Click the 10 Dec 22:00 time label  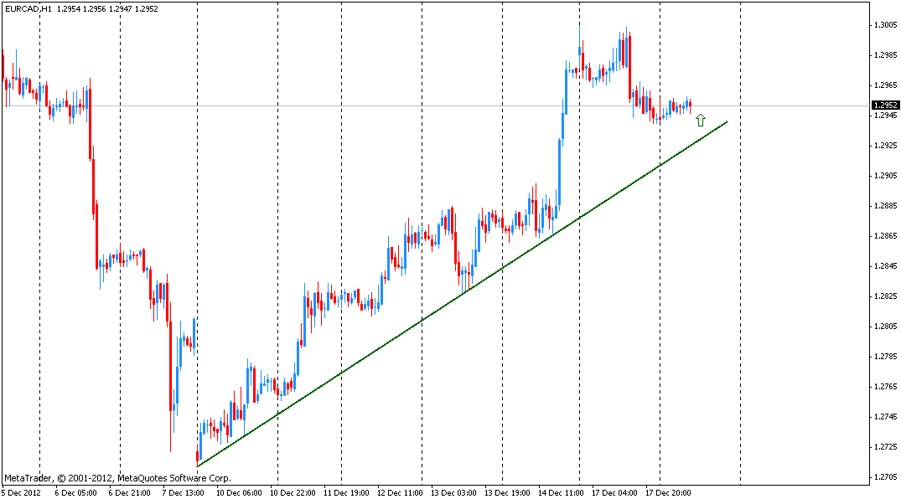pos(293,492)
